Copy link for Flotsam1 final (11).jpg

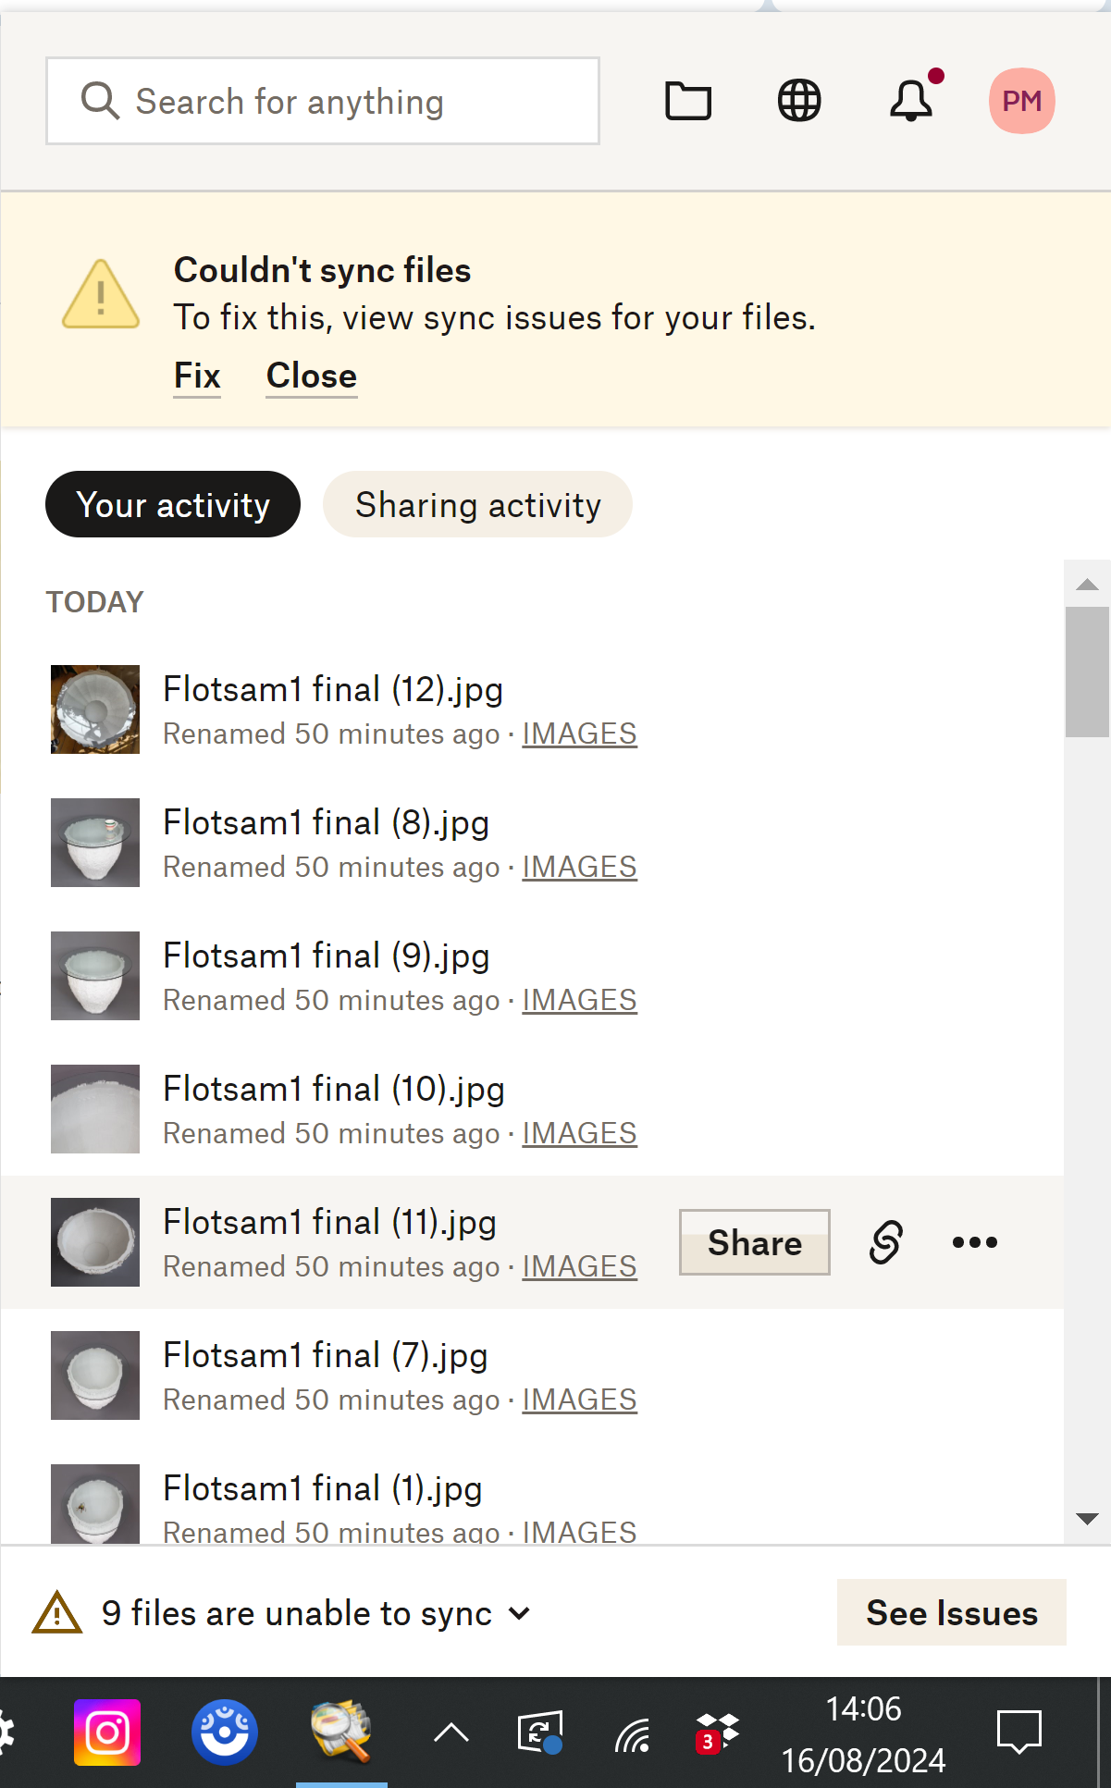tap(885, 1242)
